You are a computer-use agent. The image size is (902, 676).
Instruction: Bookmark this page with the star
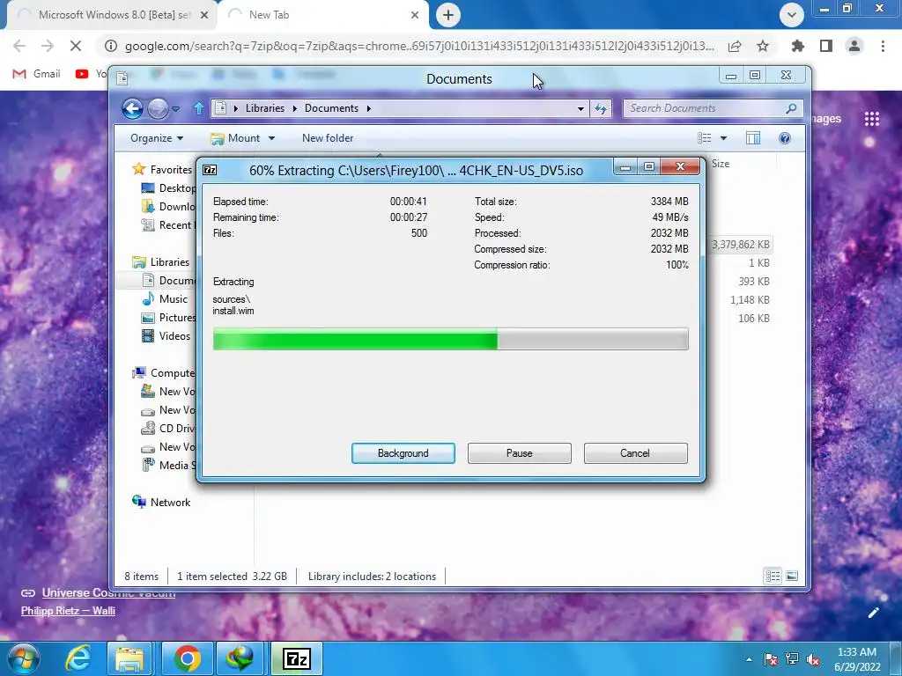click(763, 46)
